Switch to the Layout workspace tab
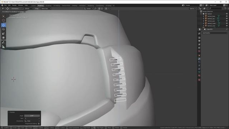The height and width of the screenshot is (129, 229). click(x=33, y=6)
